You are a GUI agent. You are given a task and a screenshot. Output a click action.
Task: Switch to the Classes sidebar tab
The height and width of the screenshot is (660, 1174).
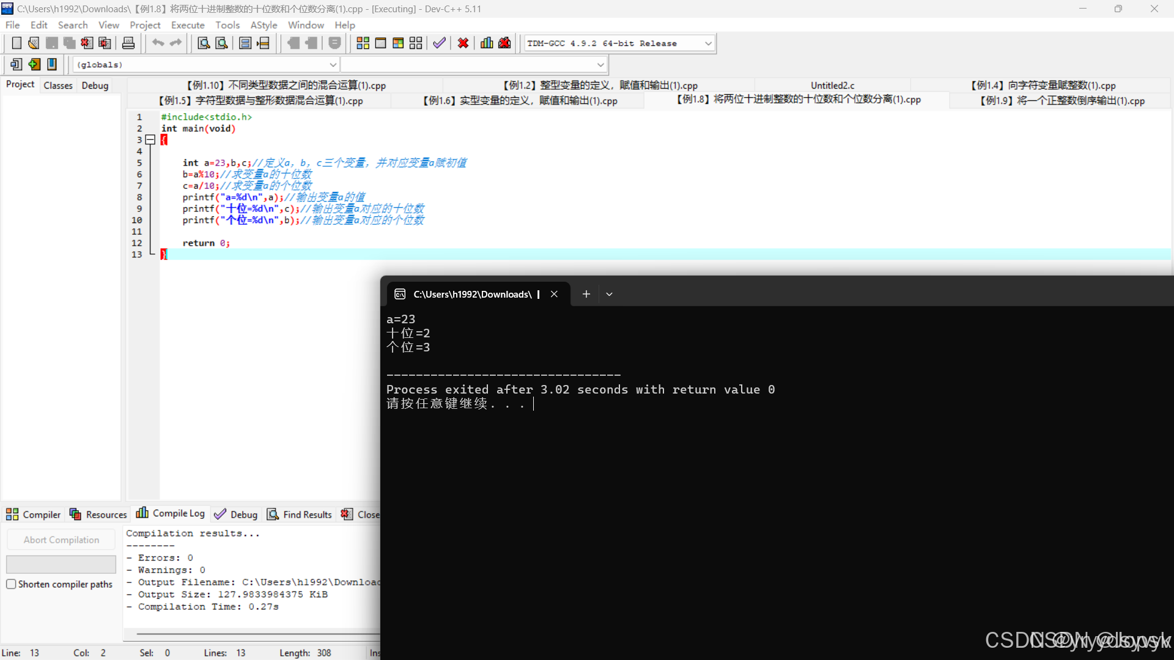click(x=58, y=86)
